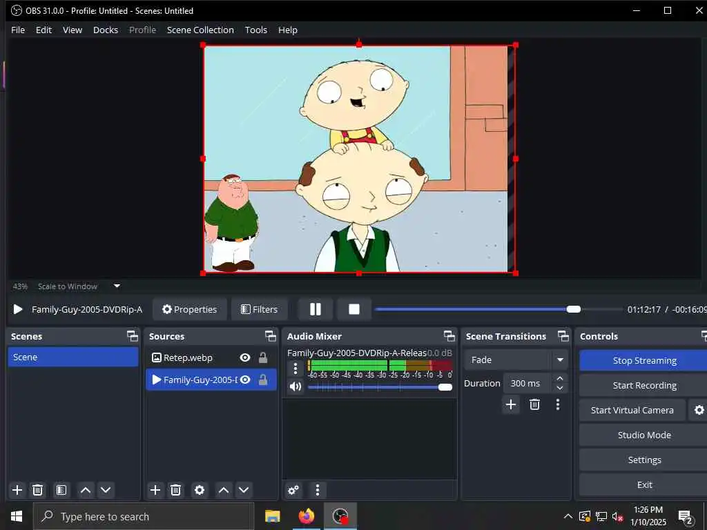Click Start Virtual Camera button
This screenshot has width=707, height=530.
tap(632, 410)
